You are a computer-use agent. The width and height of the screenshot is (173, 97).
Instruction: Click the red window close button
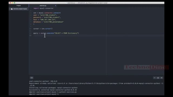coord(10,3)
